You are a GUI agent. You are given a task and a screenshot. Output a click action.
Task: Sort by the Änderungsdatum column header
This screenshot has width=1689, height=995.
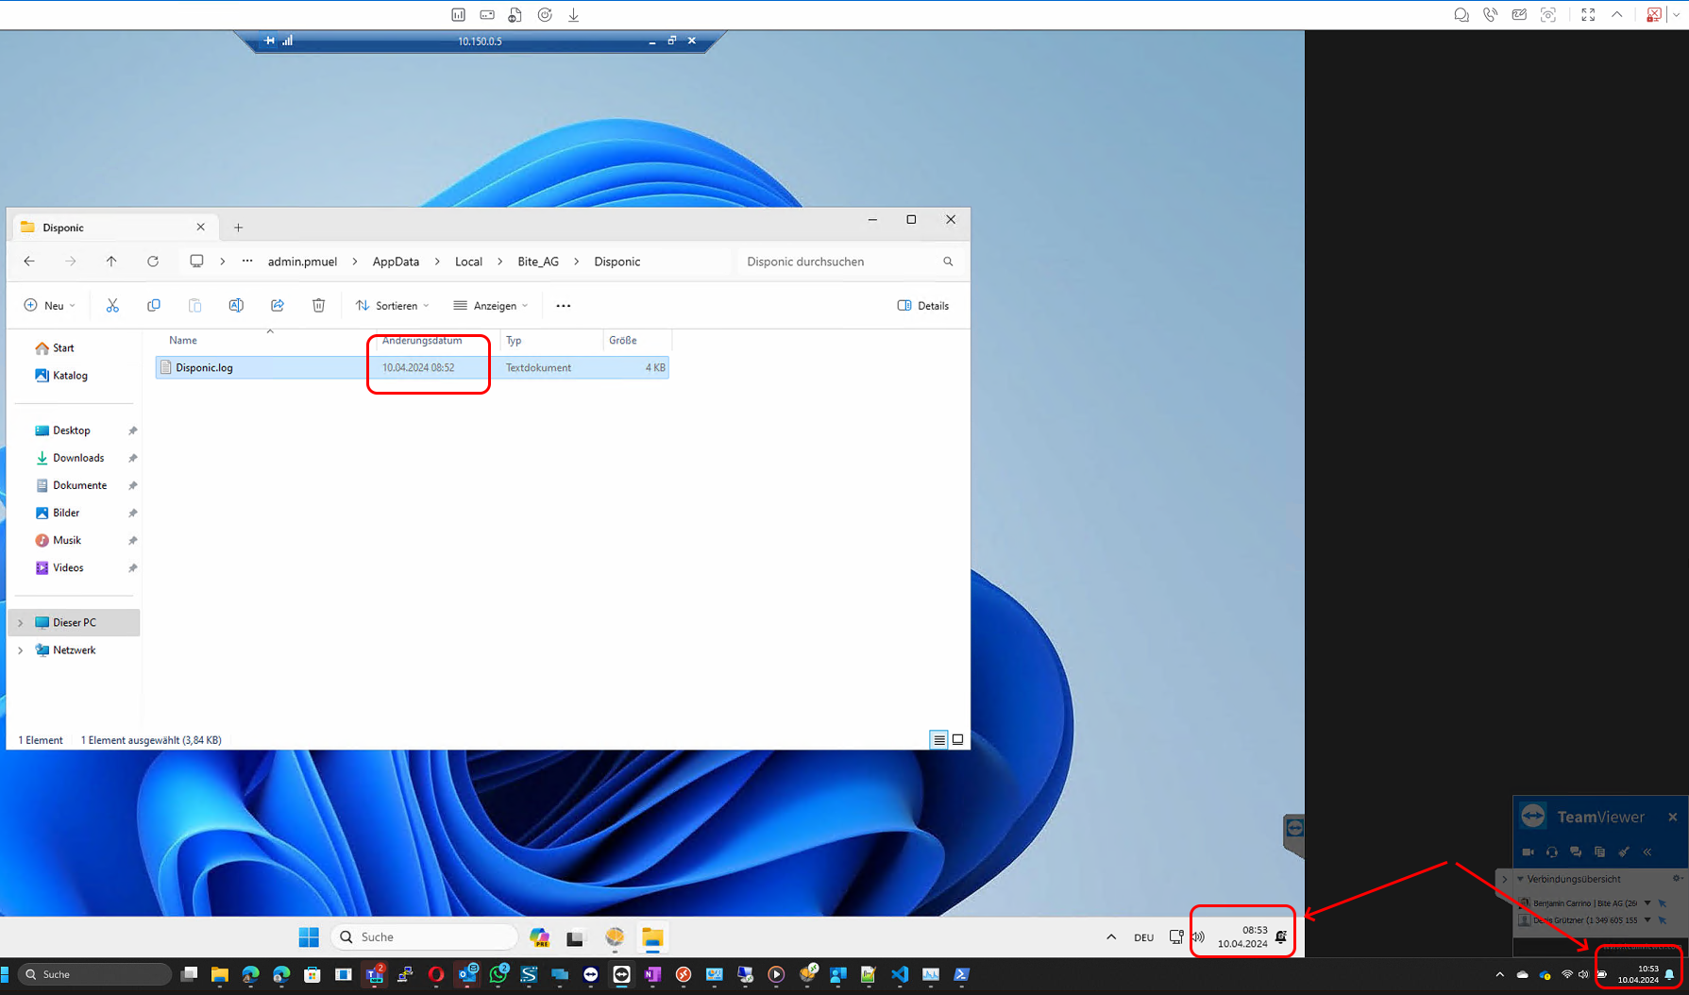[x=422, y=340]
